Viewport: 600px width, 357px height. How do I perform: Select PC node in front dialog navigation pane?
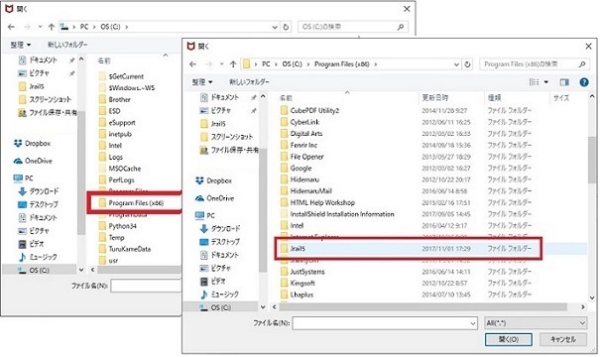(x=205, y=215)
